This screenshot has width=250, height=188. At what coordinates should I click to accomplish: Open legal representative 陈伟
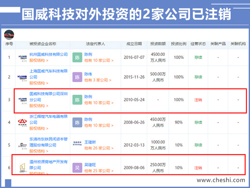[x=88, y=74]
